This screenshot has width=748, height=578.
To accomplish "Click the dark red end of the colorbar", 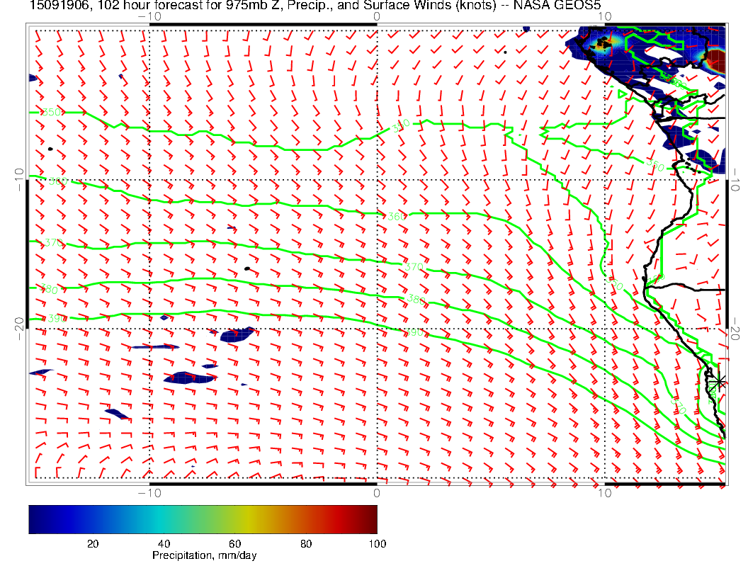I will click(371, 518).
